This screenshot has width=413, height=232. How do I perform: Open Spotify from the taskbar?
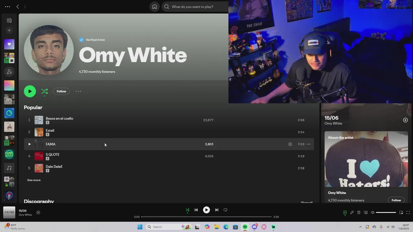click(x=245, y=227)
